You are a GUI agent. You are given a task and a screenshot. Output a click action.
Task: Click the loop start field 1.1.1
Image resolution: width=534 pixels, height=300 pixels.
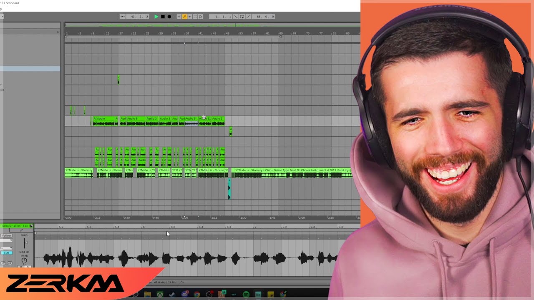[221, 17]
